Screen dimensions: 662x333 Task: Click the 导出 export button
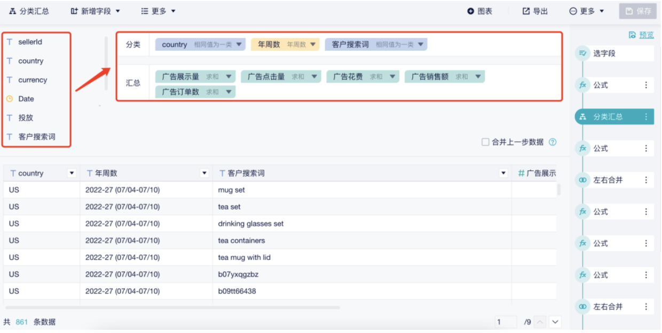[535, 11]
